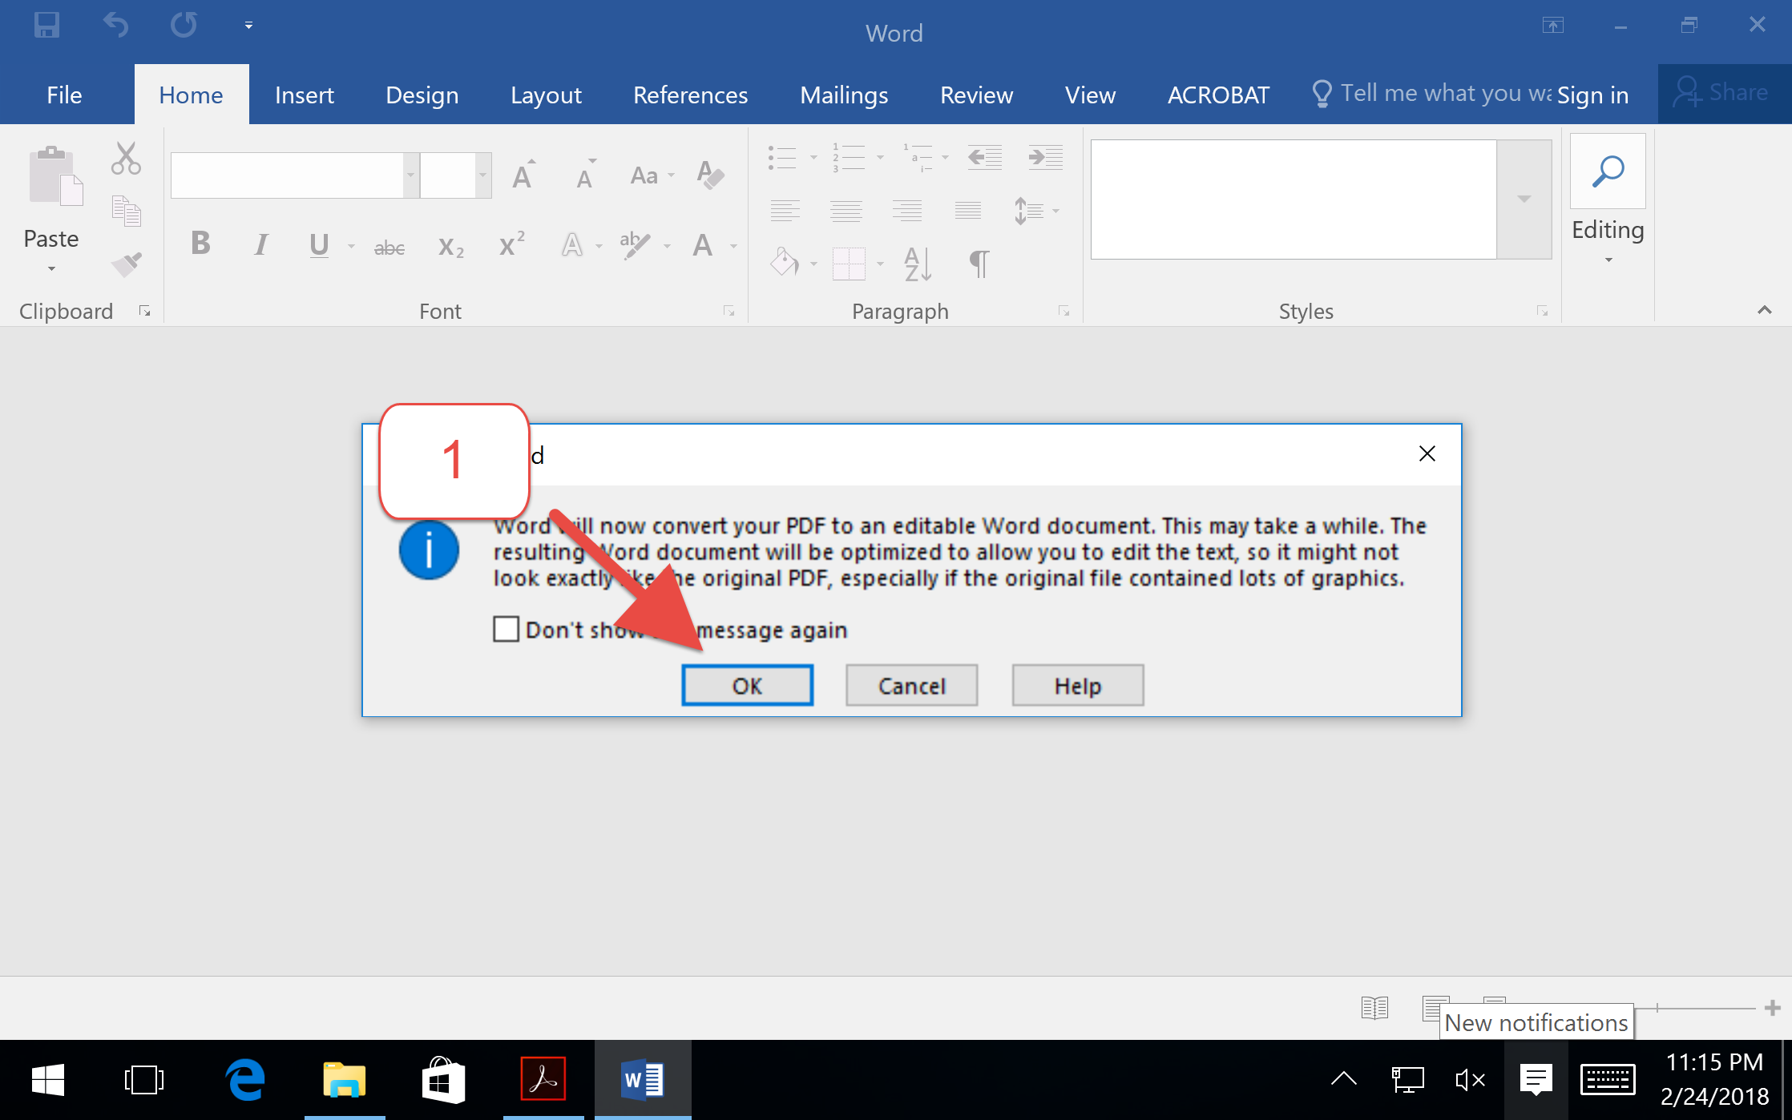Click the Save icon in quick access toolbar

tap(46, 25)
